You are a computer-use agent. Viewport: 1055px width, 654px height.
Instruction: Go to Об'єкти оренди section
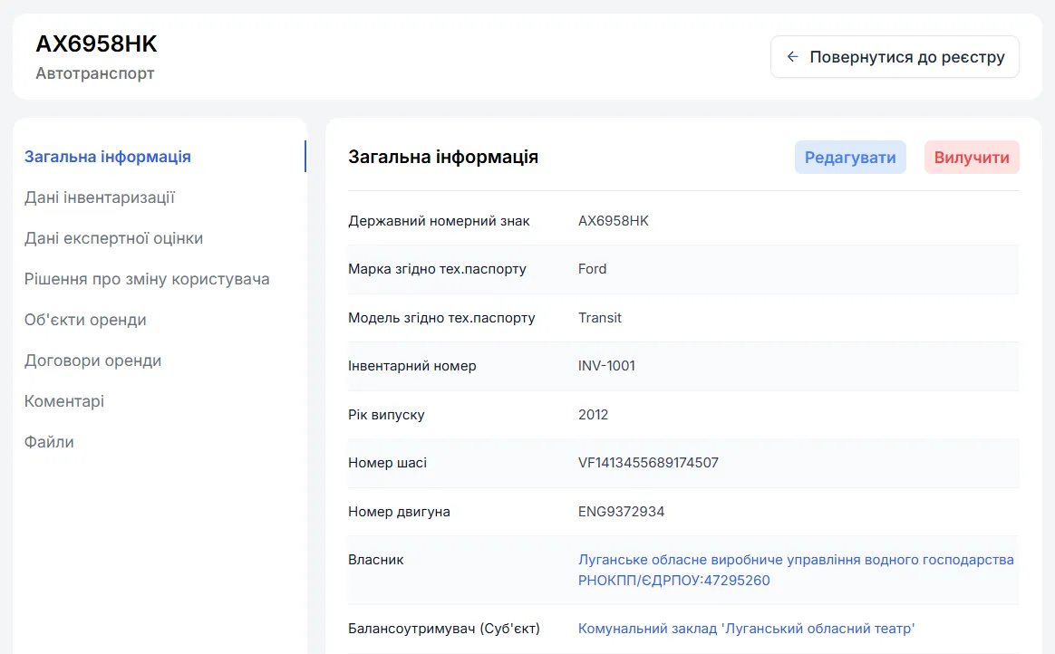[x=85, y=320]
